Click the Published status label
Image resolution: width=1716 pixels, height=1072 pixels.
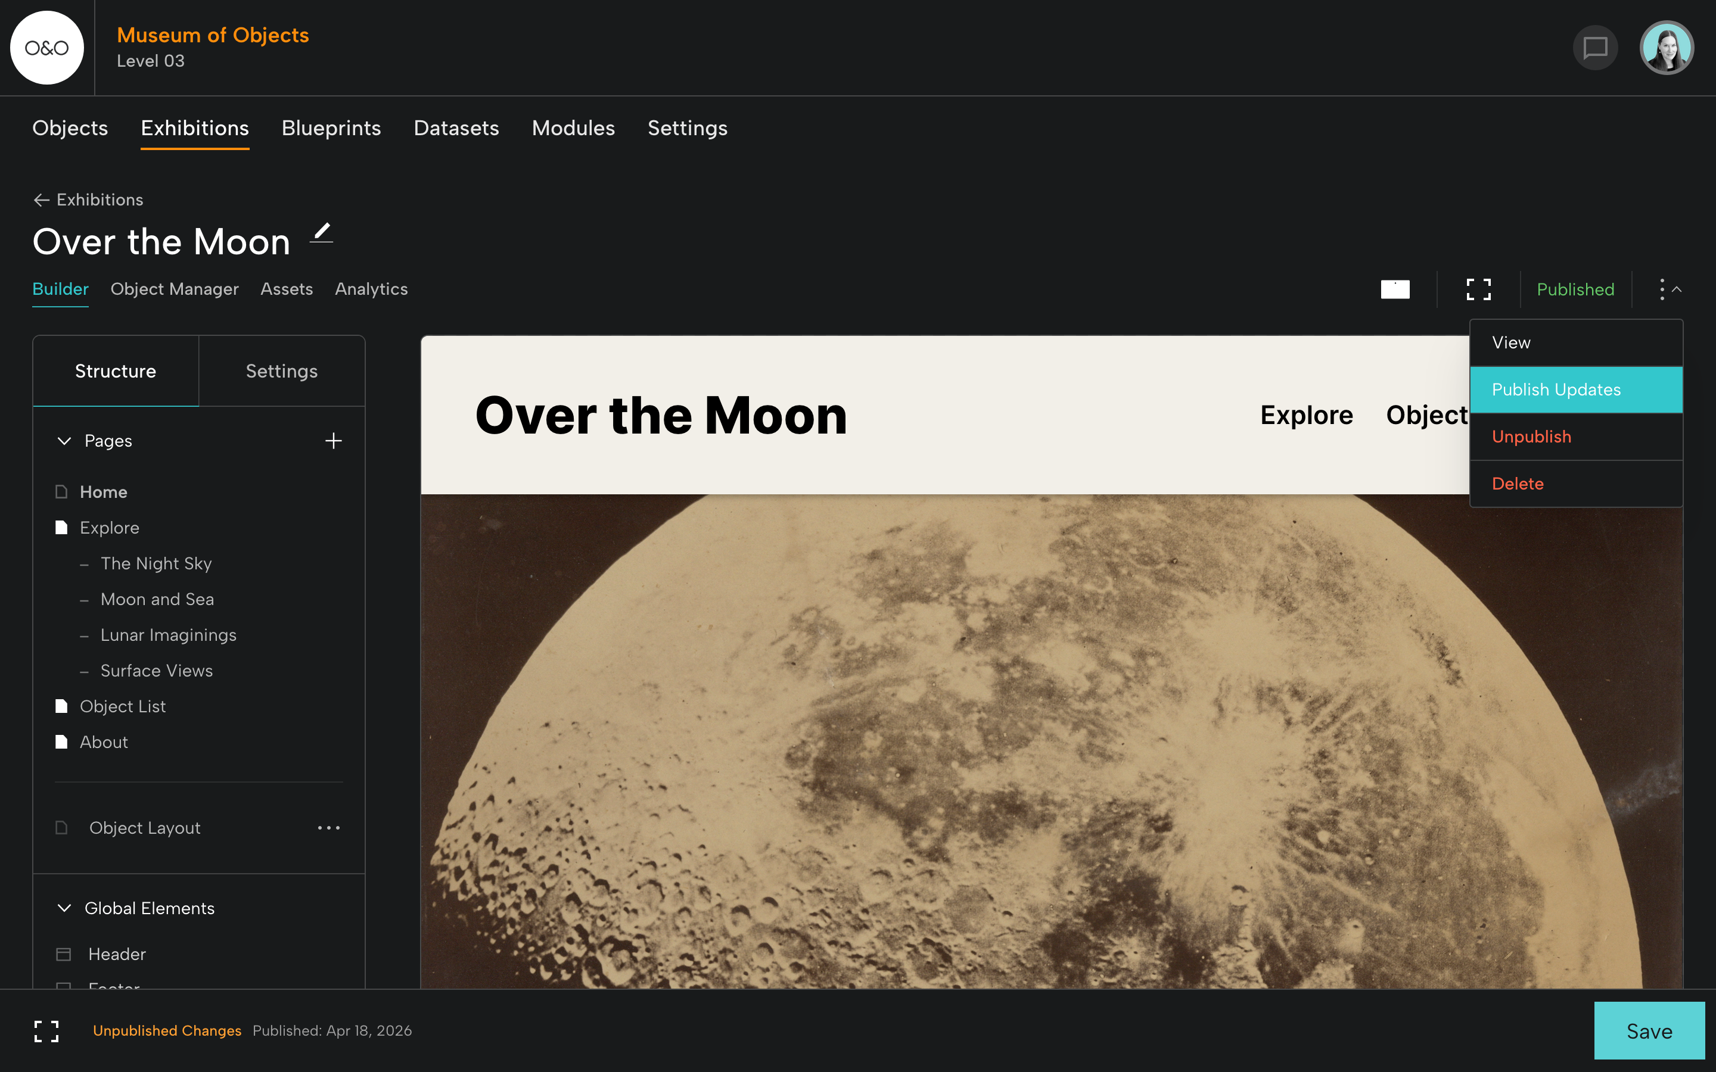(1575, 289)
